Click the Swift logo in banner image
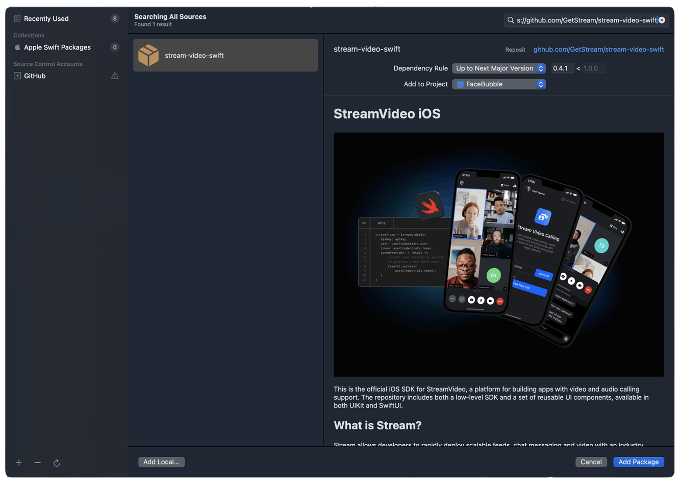The width and height of the screenshot is (680, 483). coord(430,206)
